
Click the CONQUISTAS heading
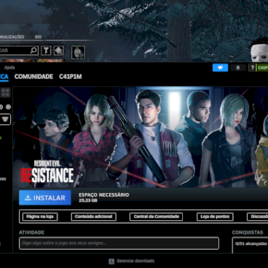pos(247,232)
